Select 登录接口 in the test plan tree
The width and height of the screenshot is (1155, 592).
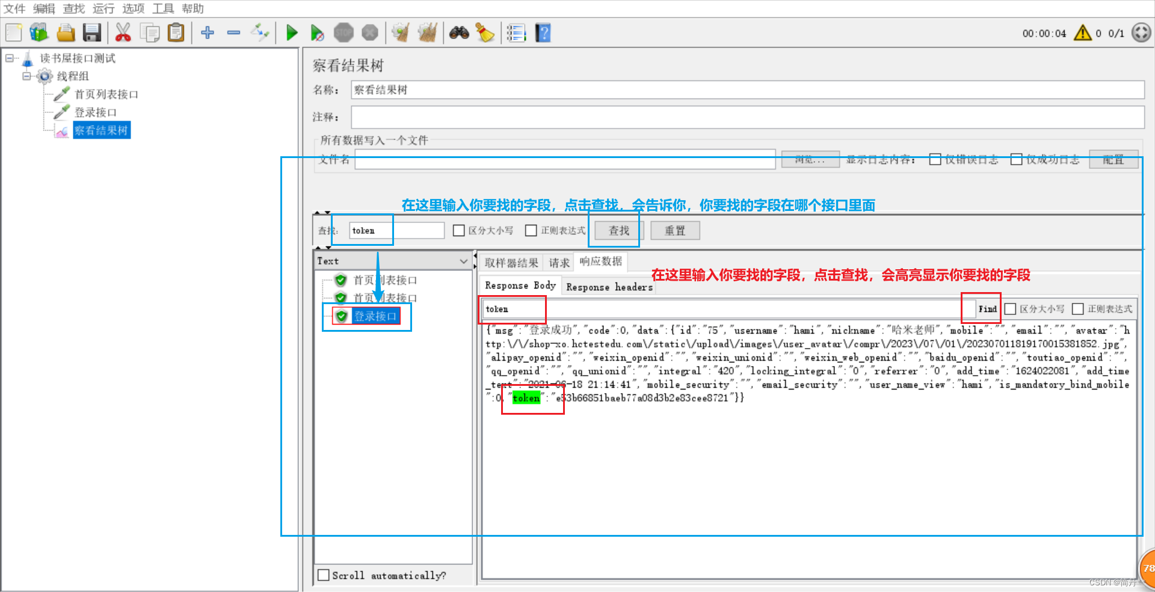click(x=96, y=112)
